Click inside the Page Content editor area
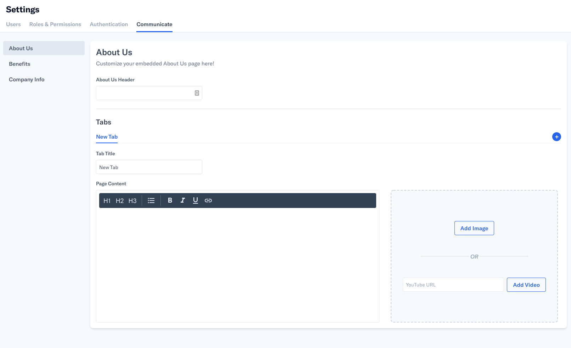 pyautogui.click(x=238, y=265)
